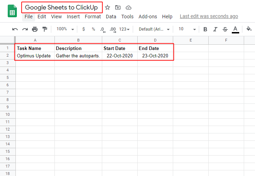Format as percent
This screenshot has height=176, width=255.
tap(93, 29)
